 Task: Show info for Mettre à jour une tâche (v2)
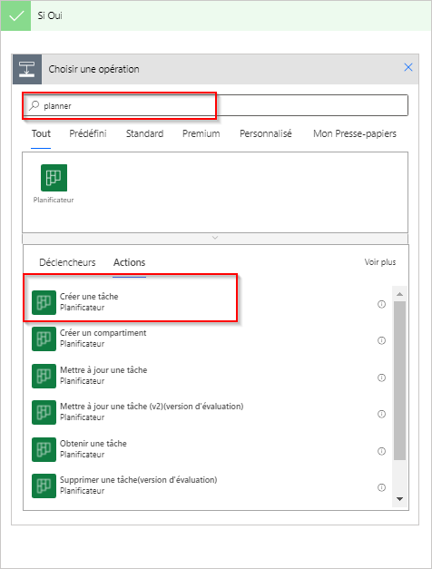click(381, 414)
